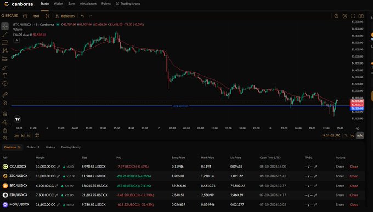Select the Text annotation tool
The width and height of the screenshot is (373, 212).
[5, 76]
